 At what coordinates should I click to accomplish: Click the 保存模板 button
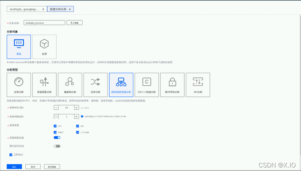pos(52,166)
